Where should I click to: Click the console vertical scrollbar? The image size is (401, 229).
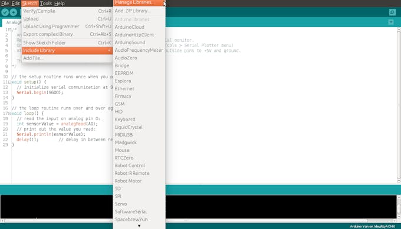[x=399, y=207]
